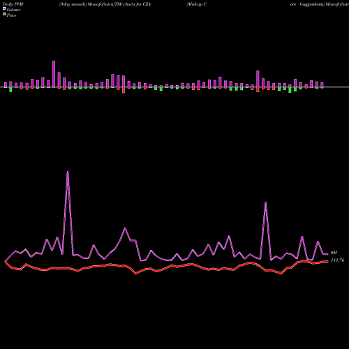The width and height of the screenshot is (349, 349).
Task: Select the Volume legend label
Action: (13, 10)
